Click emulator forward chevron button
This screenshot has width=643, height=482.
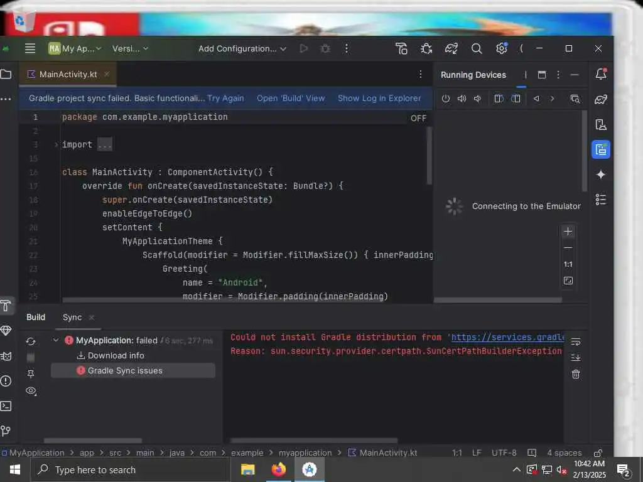pos(553,99)
